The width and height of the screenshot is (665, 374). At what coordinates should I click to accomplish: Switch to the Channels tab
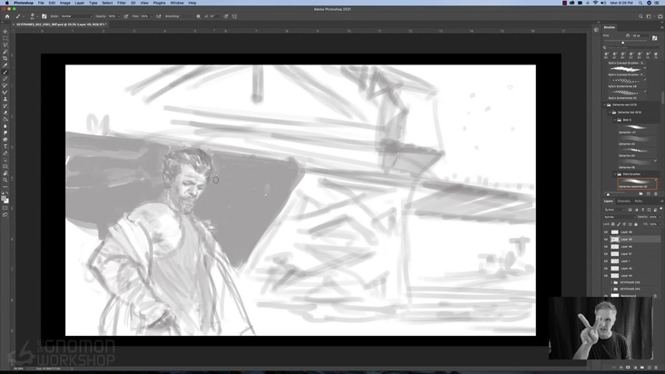[x=623, y=202]
